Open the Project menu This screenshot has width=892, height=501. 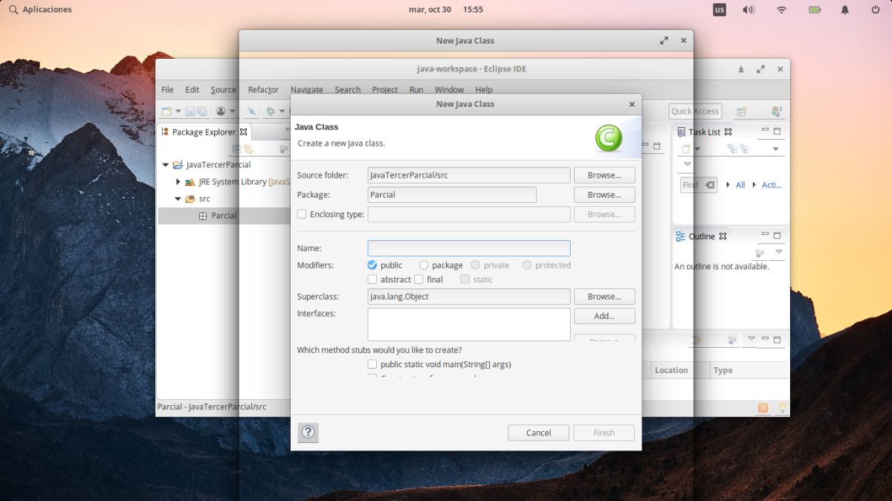coord(384,89)
